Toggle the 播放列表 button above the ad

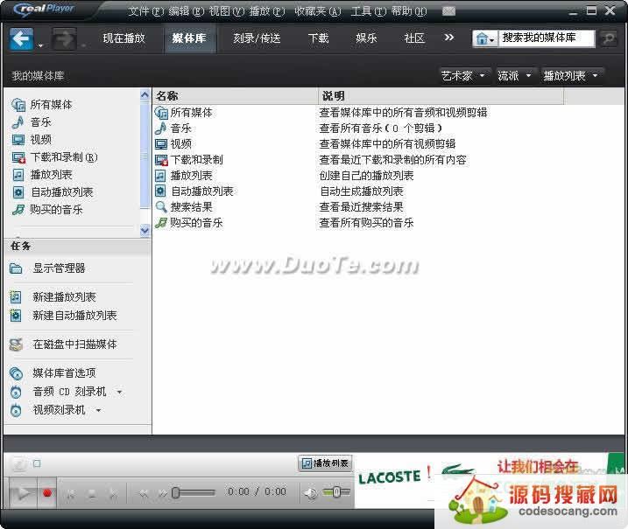click(x=325, y=463)
